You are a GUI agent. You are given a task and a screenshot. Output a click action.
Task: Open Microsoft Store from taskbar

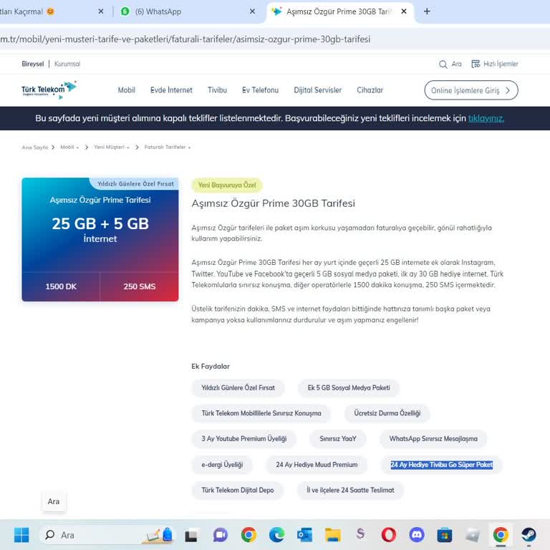[x=445, y=535]
